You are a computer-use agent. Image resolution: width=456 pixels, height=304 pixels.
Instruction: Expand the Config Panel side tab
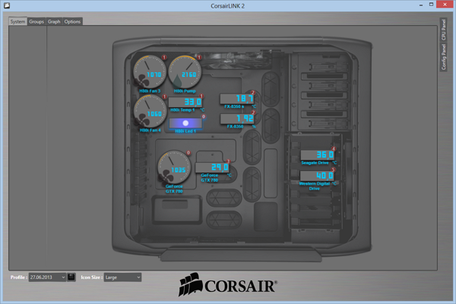pos(444,57)
